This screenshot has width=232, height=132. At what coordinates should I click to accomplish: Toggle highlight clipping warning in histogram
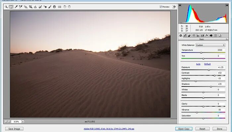tap(227, 5)
